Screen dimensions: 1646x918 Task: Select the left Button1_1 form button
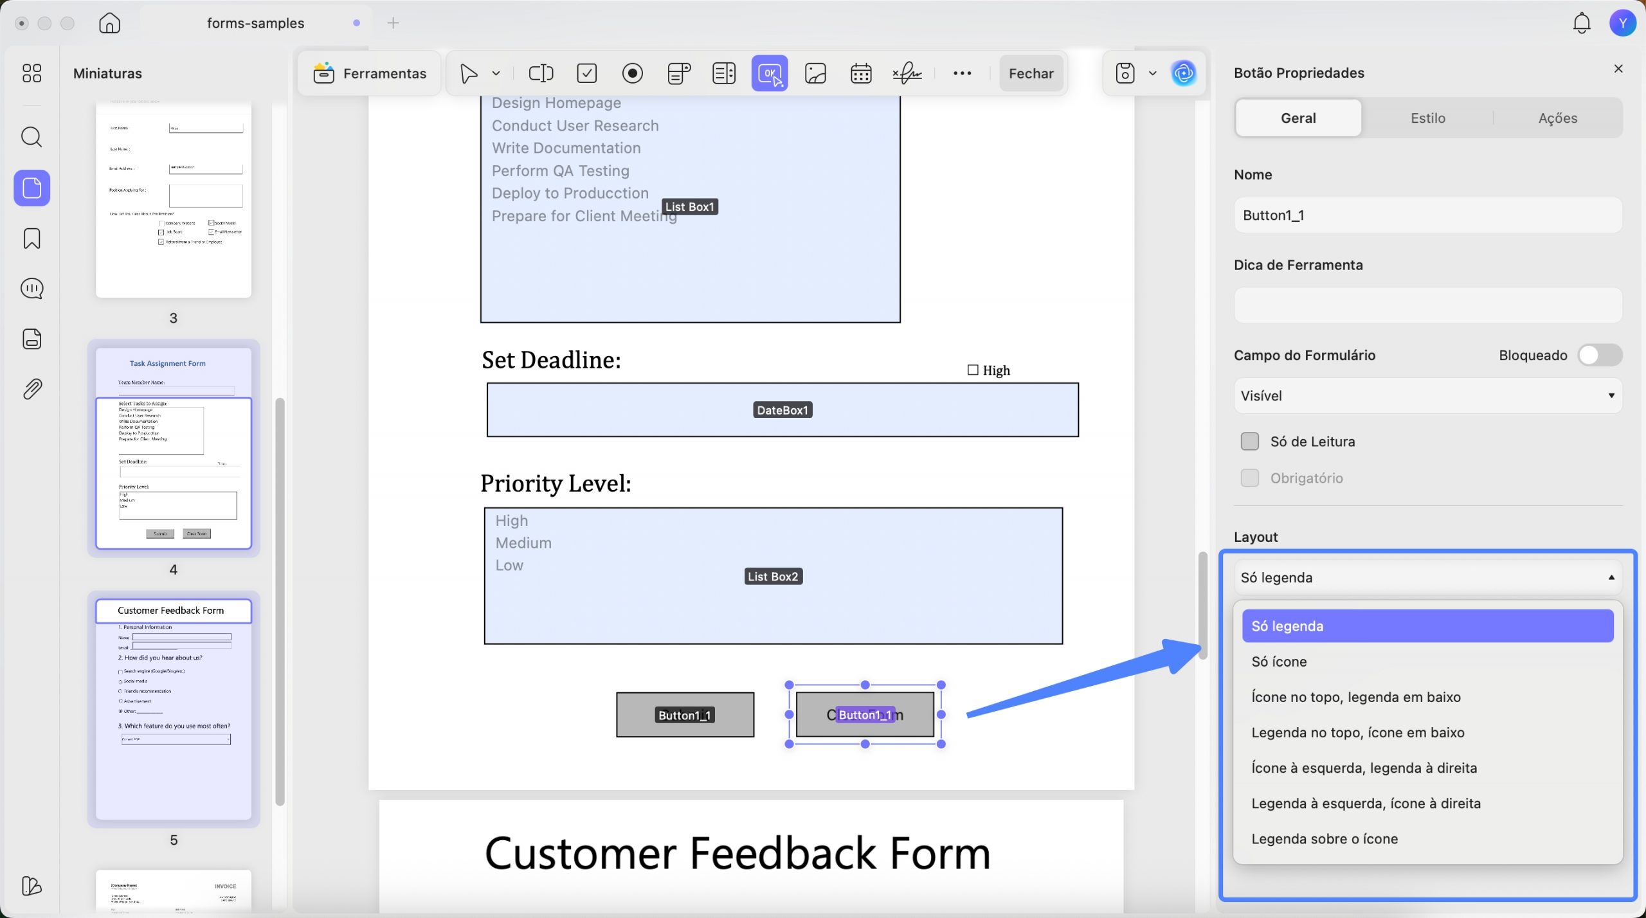685,715
